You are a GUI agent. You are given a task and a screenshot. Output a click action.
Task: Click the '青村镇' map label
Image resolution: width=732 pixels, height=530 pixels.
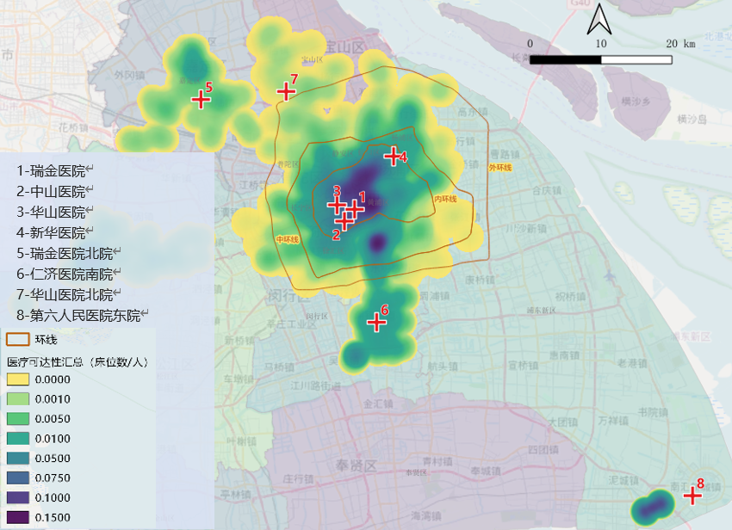tap(437, 461)
